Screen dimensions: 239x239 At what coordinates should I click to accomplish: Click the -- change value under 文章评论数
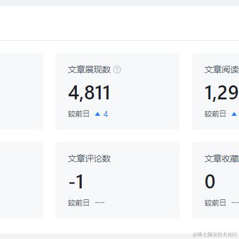pyautogui.click(x=99, y=202)
